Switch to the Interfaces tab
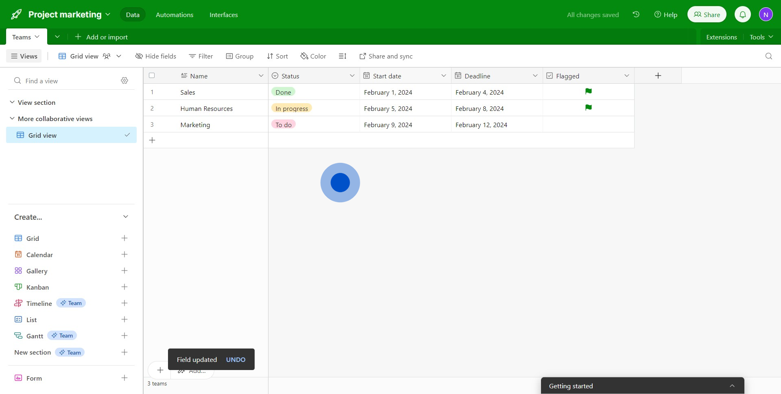781x394 pixels. pyautogui.click(x=224, y=15)
